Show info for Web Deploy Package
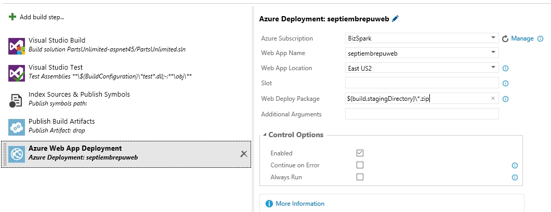The height and width of the screenshot is (212, 551). 506,99
